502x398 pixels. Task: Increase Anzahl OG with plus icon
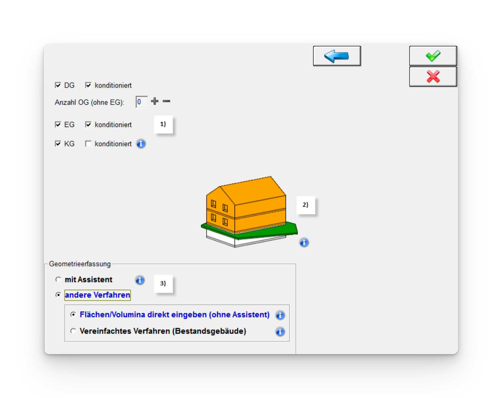point(155,101)
